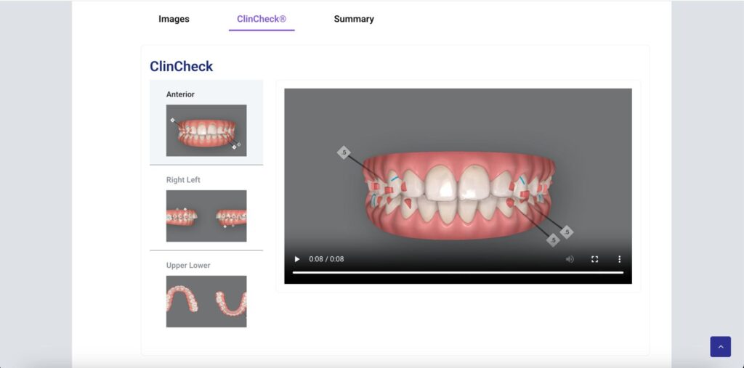Viewport: 744px width, 368px height.
Task: Click the ClinCheck section heading
Action: [x=181, y=67]
